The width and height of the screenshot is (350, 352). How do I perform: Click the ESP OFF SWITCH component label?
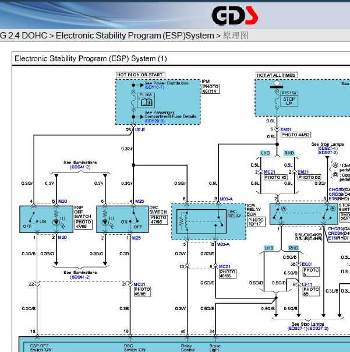point(82,212)
